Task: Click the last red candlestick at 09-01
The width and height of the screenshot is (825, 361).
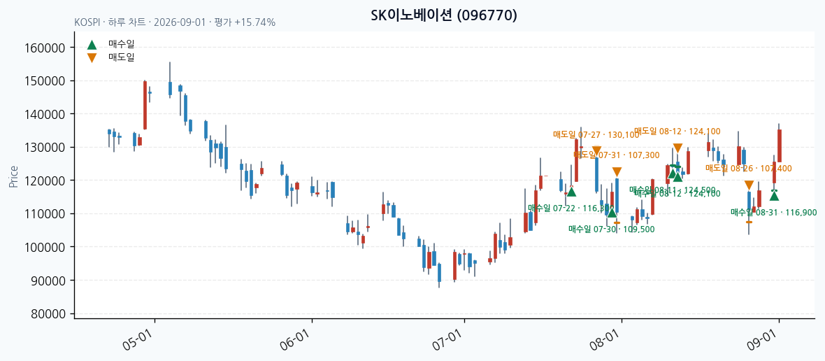Action: pyautogui.click(x=780, y=146)
